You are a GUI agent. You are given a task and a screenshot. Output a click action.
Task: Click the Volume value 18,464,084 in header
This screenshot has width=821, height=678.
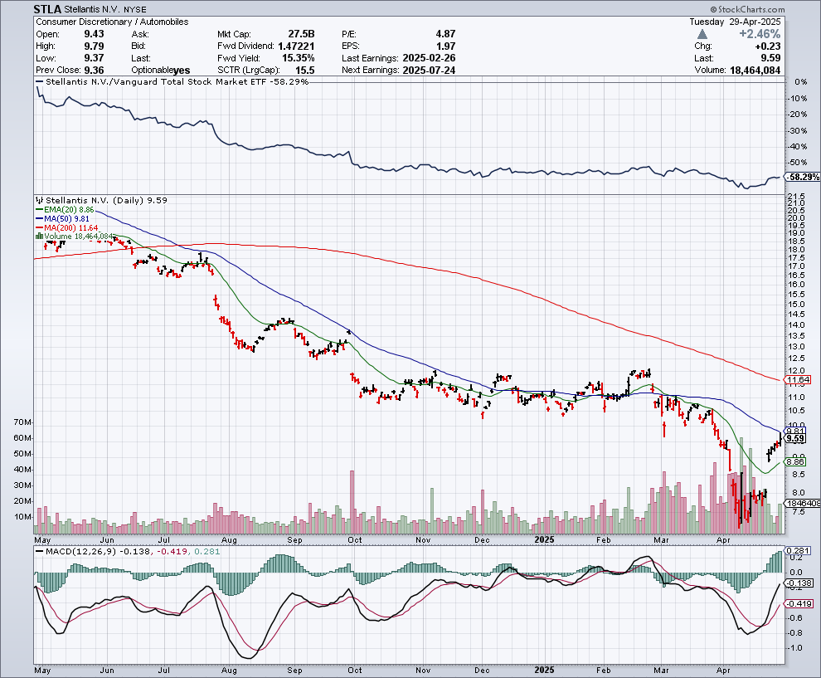[755, 71]
